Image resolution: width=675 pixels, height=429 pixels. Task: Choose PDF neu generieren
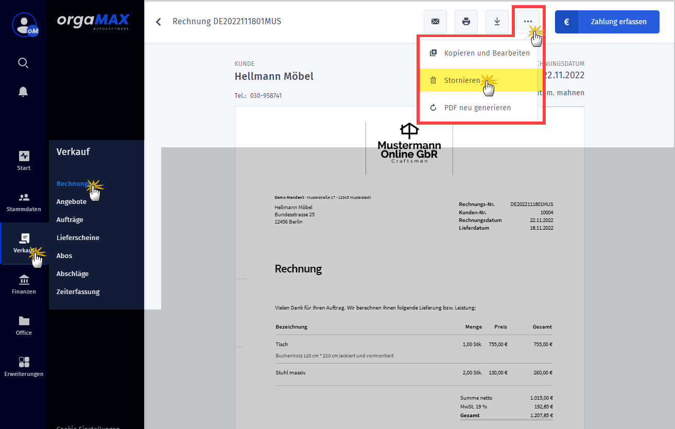click(479, 108)
